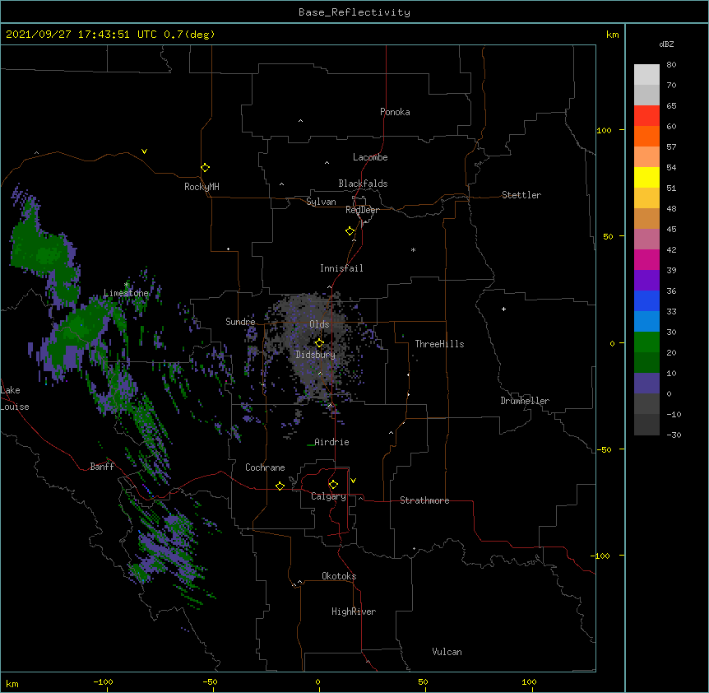This screenshot has height=693, width=709.
Task: Click the Lake Louise label
Action: (15, 398)
